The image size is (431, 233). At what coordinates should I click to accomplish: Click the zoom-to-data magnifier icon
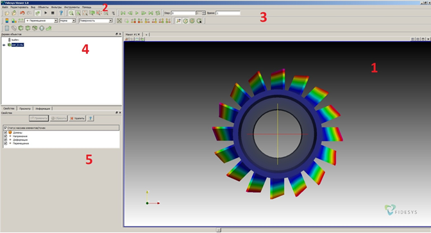(x=71, y=13)
